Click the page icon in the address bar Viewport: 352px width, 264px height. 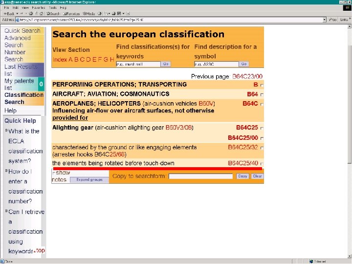click(18, 20)
